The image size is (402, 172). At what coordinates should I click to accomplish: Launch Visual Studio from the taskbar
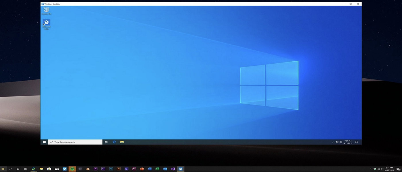tap(173, 169)
